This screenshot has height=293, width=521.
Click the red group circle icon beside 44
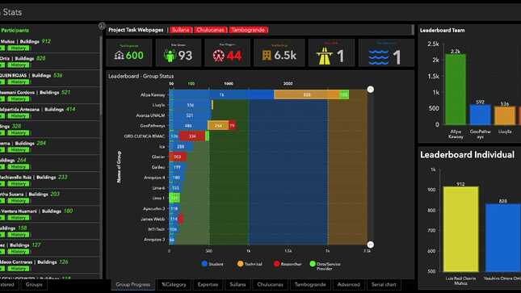218,56
